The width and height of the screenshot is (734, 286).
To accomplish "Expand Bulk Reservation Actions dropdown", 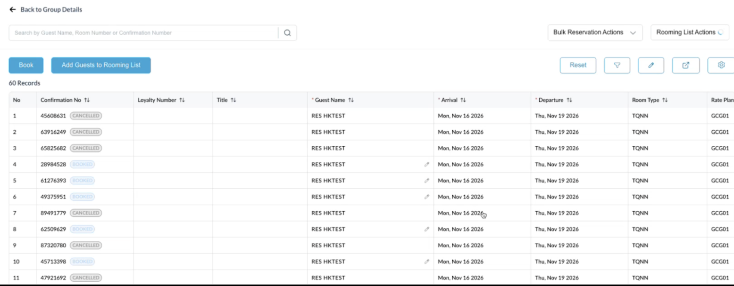I will coord(594,32).
